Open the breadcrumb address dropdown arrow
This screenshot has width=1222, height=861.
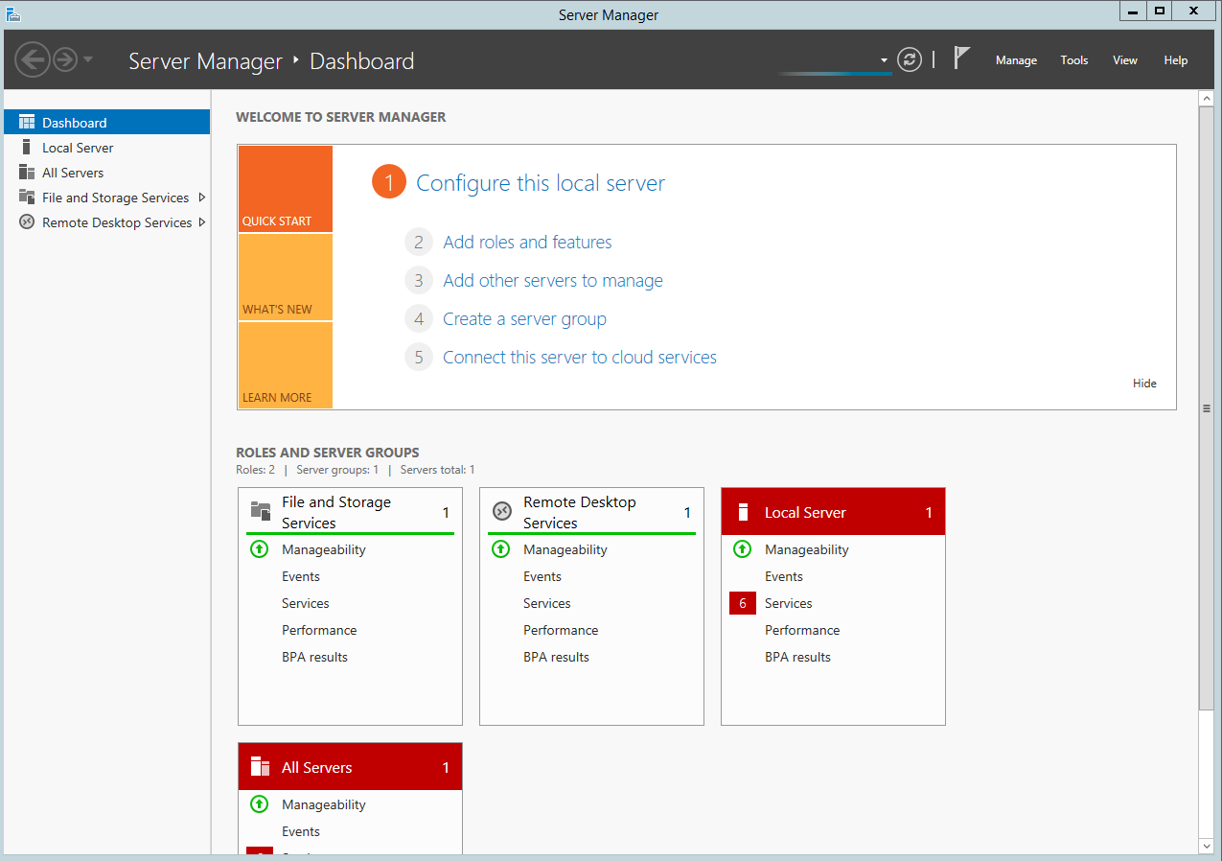coord(884,60)
